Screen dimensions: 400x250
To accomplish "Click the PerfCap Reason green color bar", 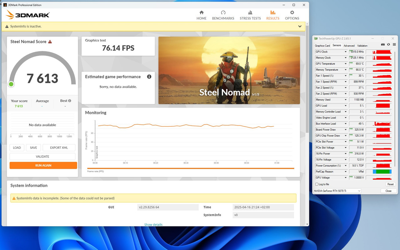I will [x=383, y=172].
